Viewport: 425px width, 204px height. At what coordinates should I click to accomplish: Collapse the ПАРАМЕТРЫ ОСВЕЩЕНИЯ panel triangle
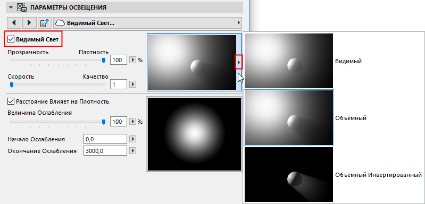coord(11,7)
